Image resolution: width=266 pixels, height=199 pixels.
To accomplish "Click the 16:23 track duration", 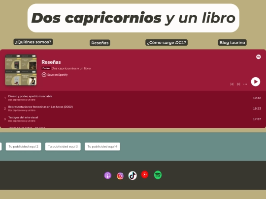I will pos(257,109).
